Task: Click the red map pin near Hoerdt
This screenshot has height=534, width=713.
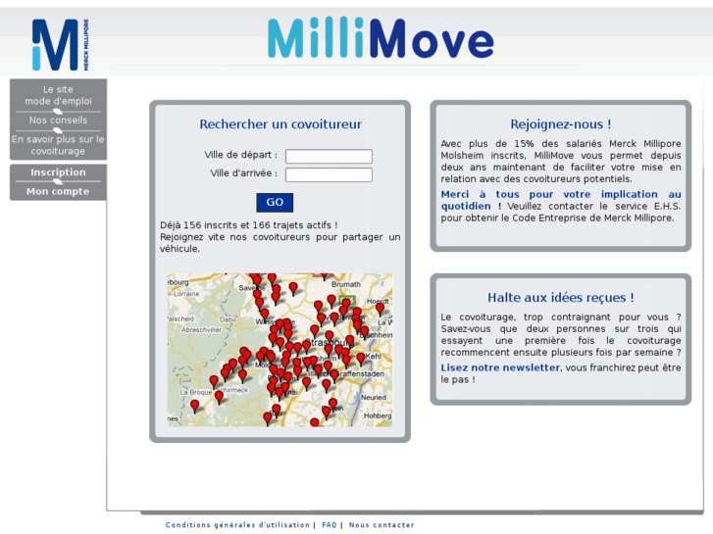Action: [380, 309]
